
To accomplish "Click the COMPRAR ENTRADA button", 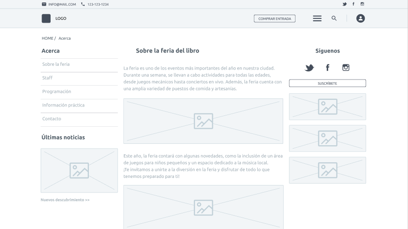I will [x=275, y=18].
